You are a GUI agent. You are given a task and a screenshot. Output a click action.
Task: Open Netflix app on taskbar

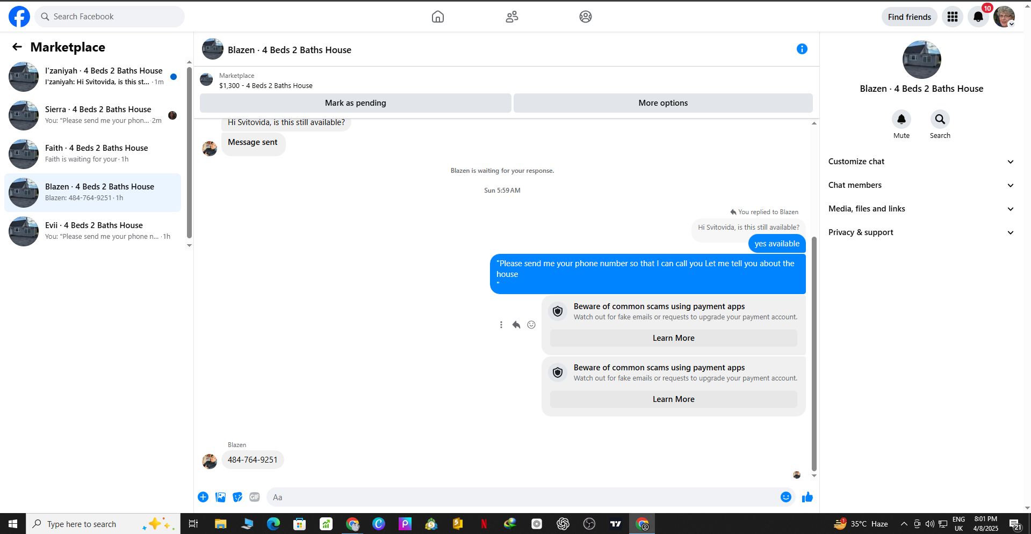484,524
